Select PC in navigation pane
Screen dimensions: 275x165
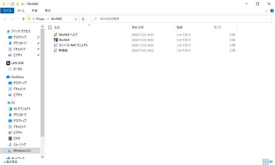click(13, 103)
